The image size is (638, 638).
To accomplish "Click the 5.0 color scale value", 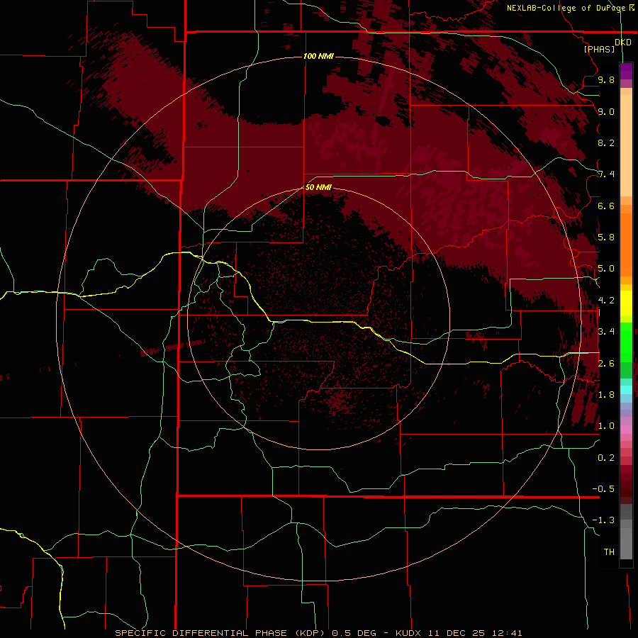I will [606, 269].
